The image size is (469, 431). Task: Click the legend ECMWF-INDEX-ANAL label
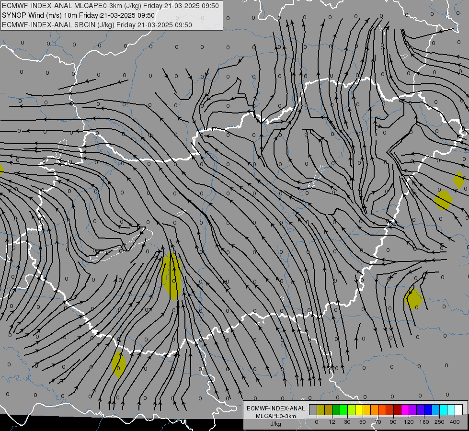[275, 408]
